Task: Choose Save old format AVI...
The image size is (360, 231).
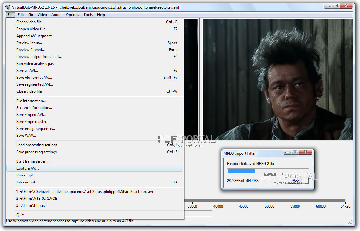Action: [x=95, y=78]
